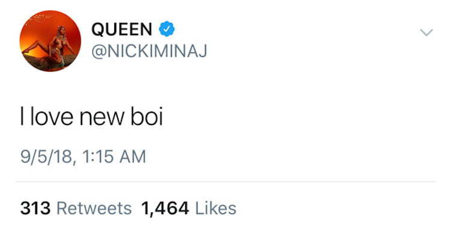
Task: Click the blue verified badge icon
Action: click(x=167, y=29)
